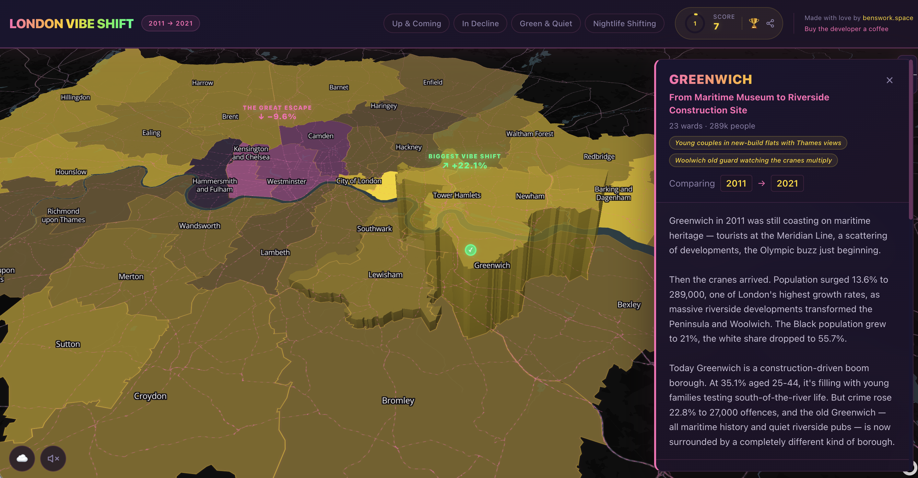Click the 2011 → 2021 period pill
The width and height of the screenshot is (918, 478).
[171, 24]
